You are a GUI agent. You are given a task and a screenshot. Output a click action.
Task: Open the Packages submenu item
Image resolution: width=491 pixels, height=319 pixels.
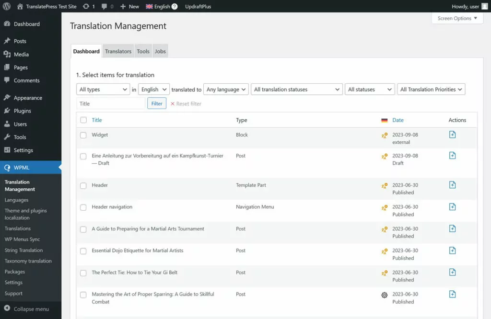15,272
